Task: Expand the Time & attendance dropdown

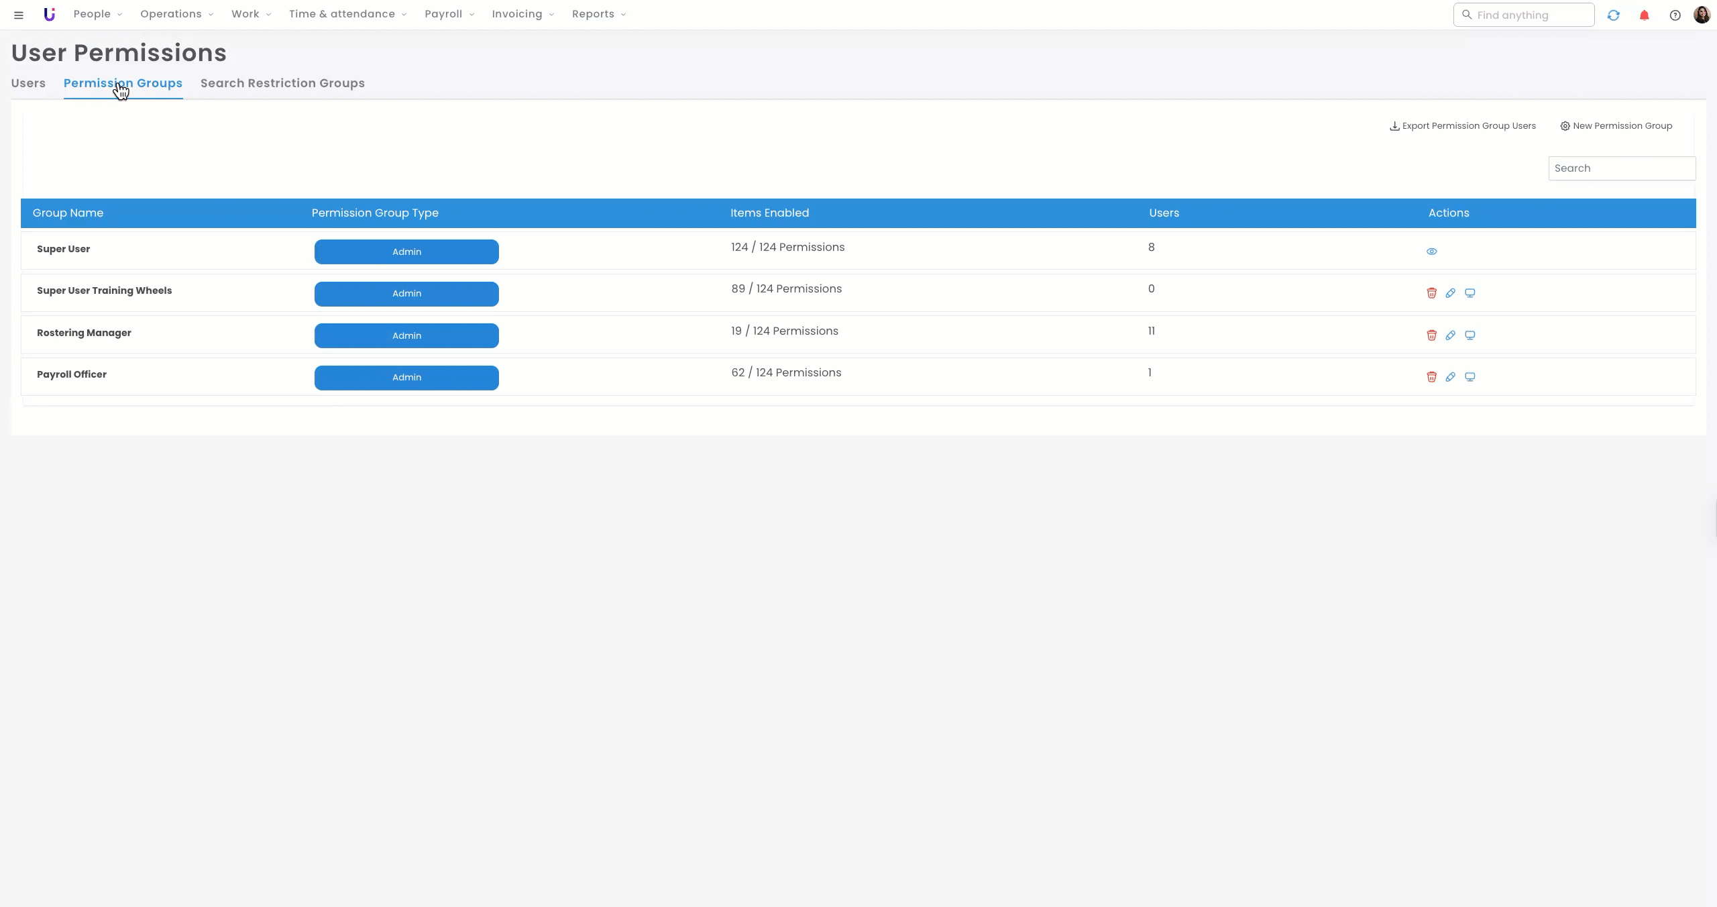Action: pyautogui.click(x=347, y=14)
